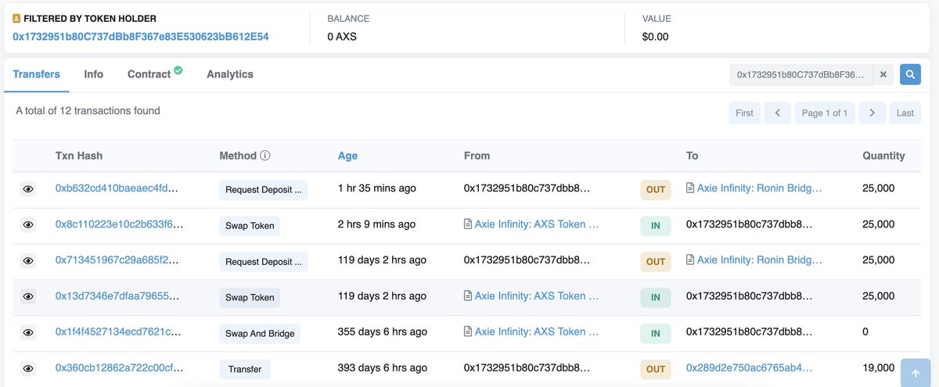Open transaction 0x360cb12862a722c00cf link
The height and width of the screenshot is (387, 939).
119,368
